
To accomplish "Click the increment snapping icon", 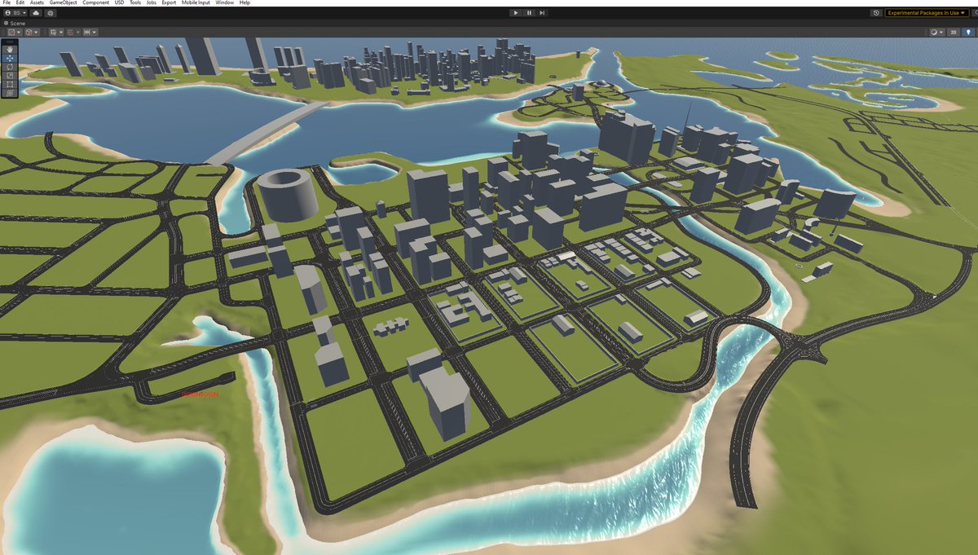I will coord(87,33).
